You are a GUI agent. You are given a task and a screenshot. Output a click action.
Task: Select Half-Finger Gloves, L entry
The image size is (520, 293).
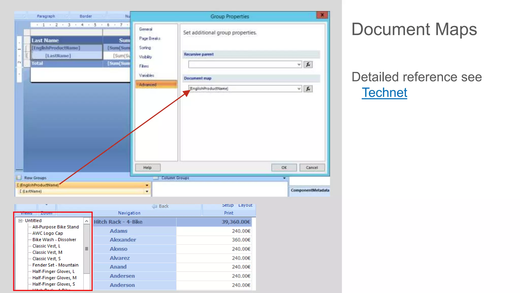pos(54,271)
